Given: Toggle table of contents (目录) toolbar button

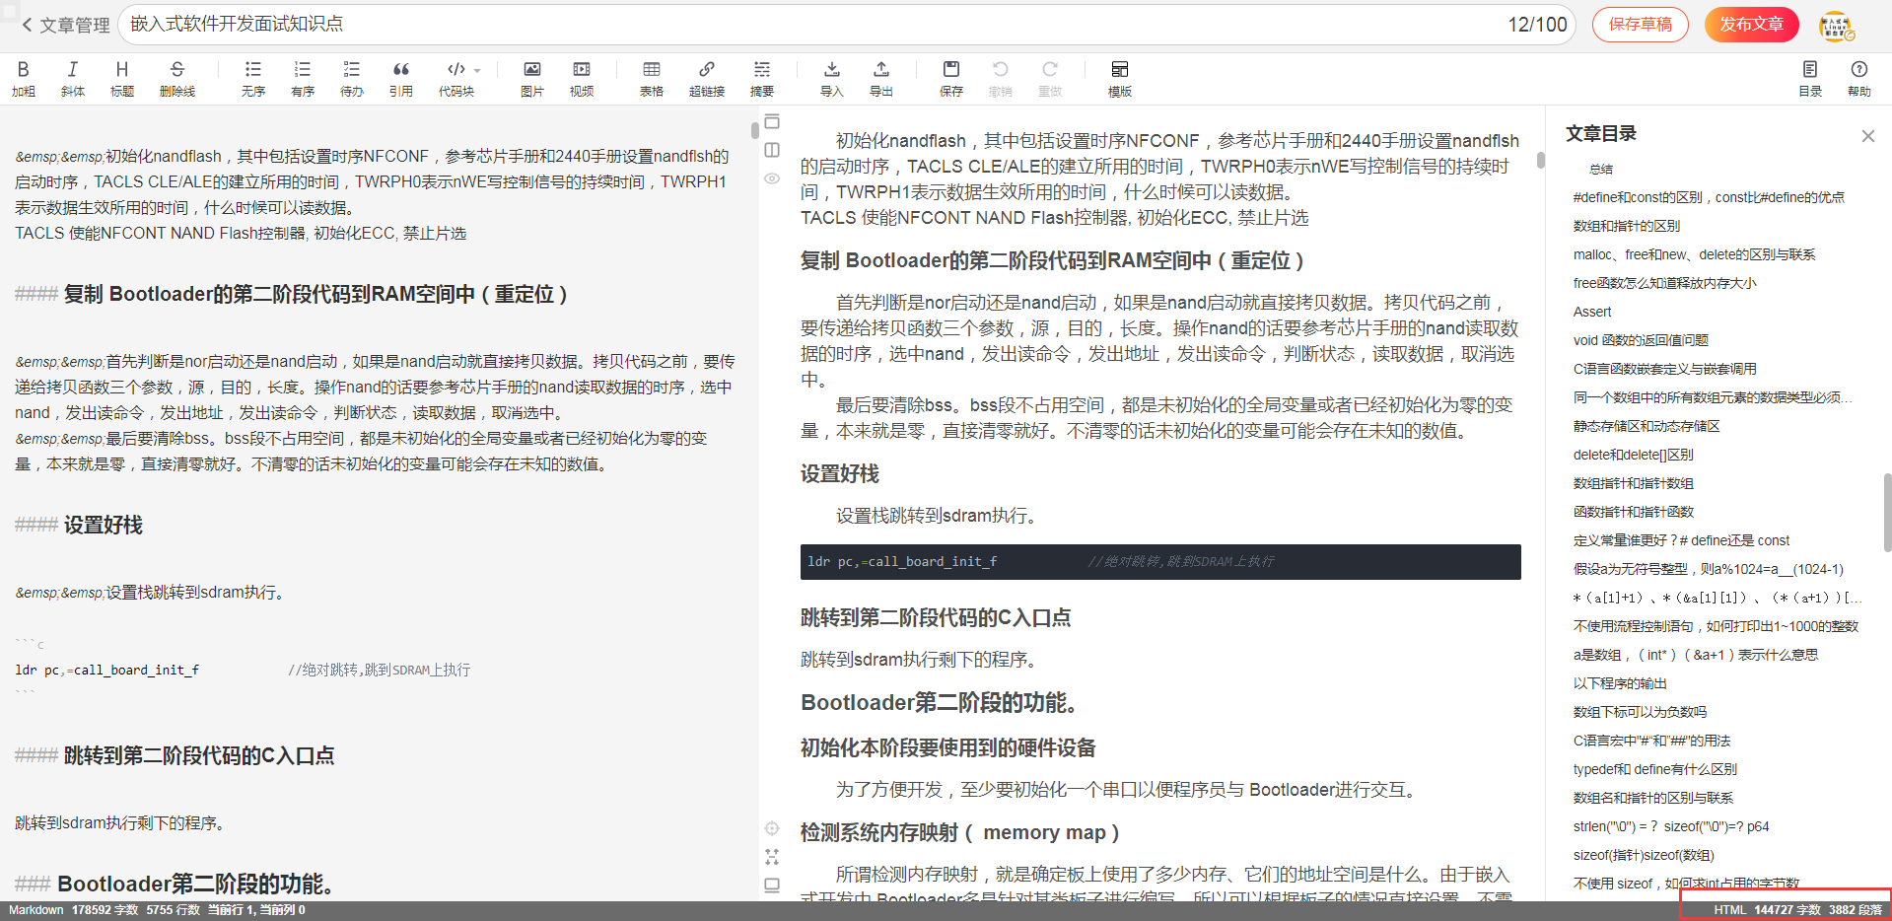Looking at the screenshot, I should pos(1810,78).
